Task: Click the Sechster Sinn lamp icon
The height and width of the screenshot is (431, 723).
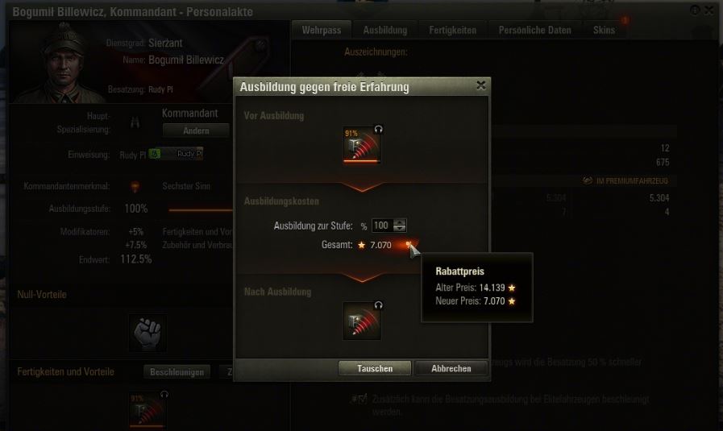Action: [135, 187]
